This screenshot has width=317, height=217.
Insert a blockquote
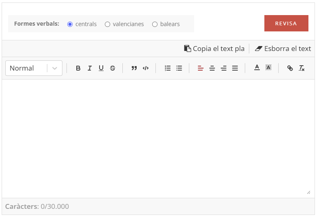[x=134, y=68]
